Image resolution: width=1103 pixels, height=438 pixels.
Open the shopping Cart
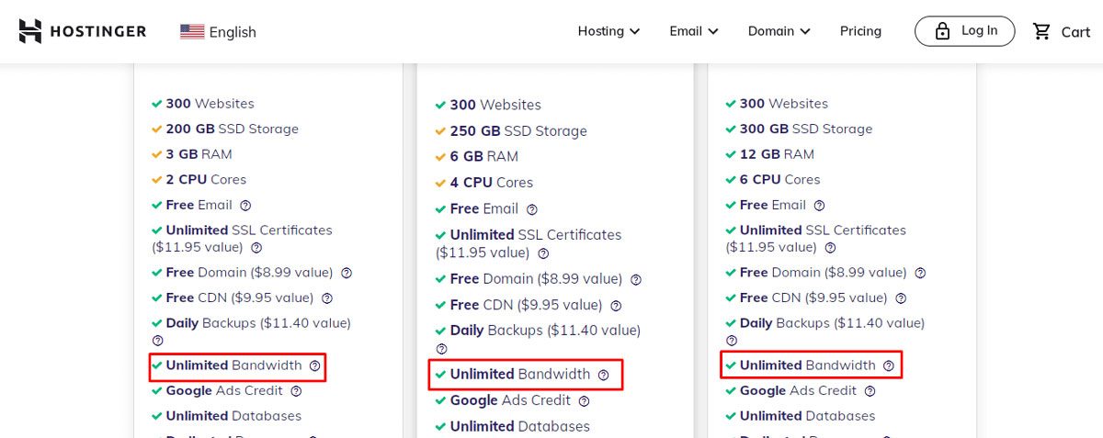pos(1061,31)
